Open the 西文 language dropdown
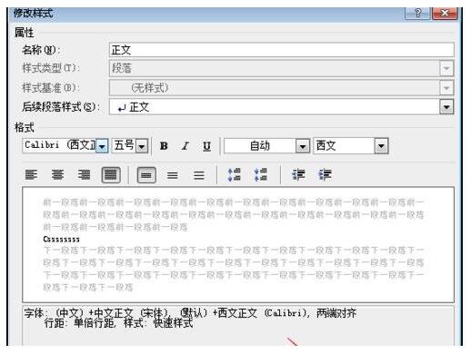Image resolution: width=471 pixels, height=354 pixels. (x=381, y=146)
